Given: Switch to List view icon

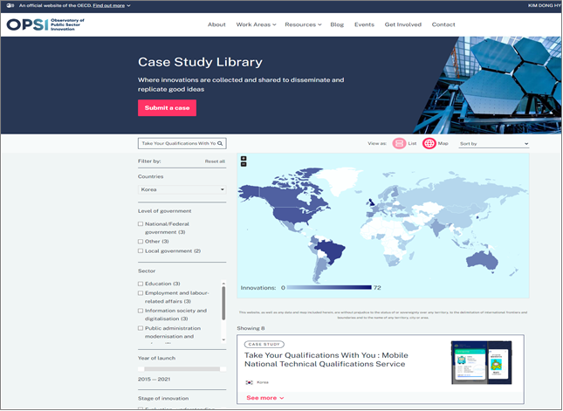Looking at the screenshot, I should (x=399, y=143).
